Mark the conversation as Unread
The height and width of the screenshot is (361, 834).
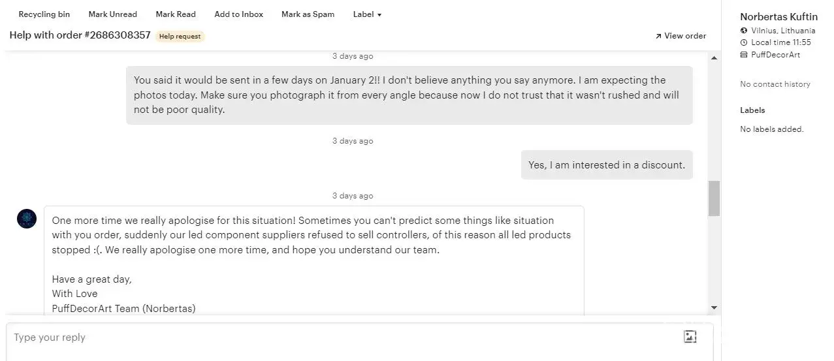112,14
